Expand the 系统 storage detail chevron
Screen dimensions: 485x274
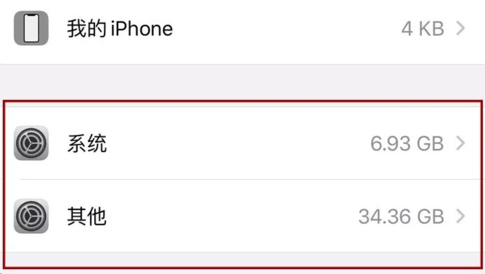click(462, 143)
